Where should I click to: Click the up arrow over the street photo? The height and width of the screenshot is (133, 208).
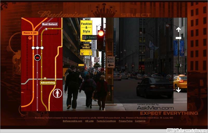tap(178, 29)
